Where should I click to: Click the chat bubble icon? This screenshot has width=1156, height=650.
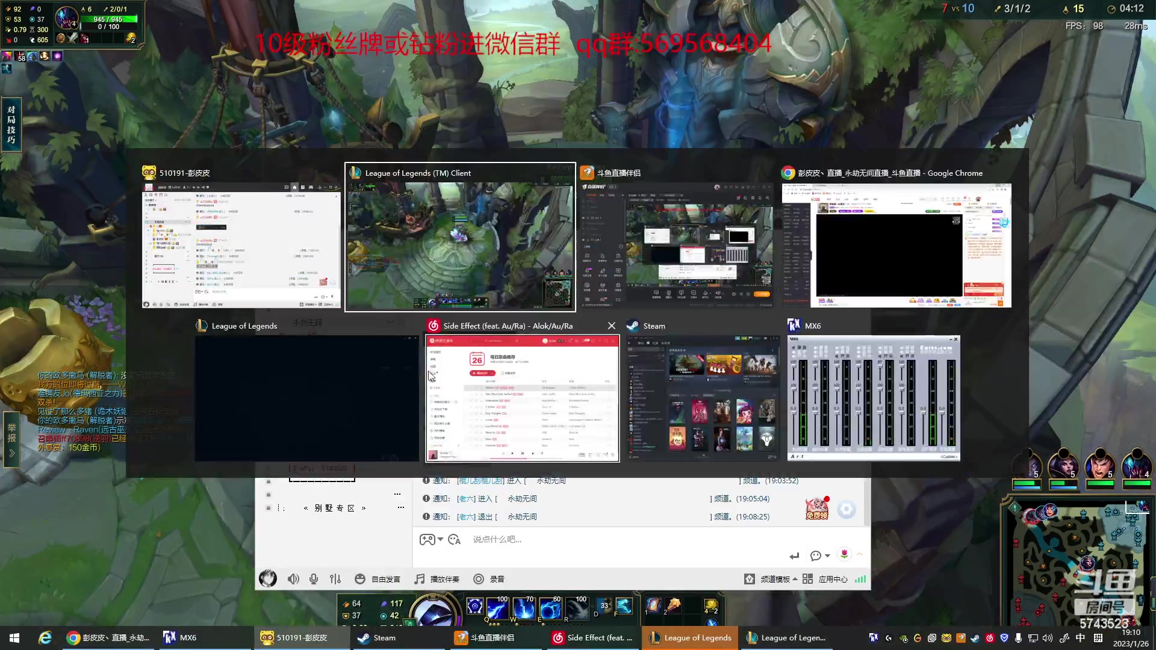(x=816, y=556)
